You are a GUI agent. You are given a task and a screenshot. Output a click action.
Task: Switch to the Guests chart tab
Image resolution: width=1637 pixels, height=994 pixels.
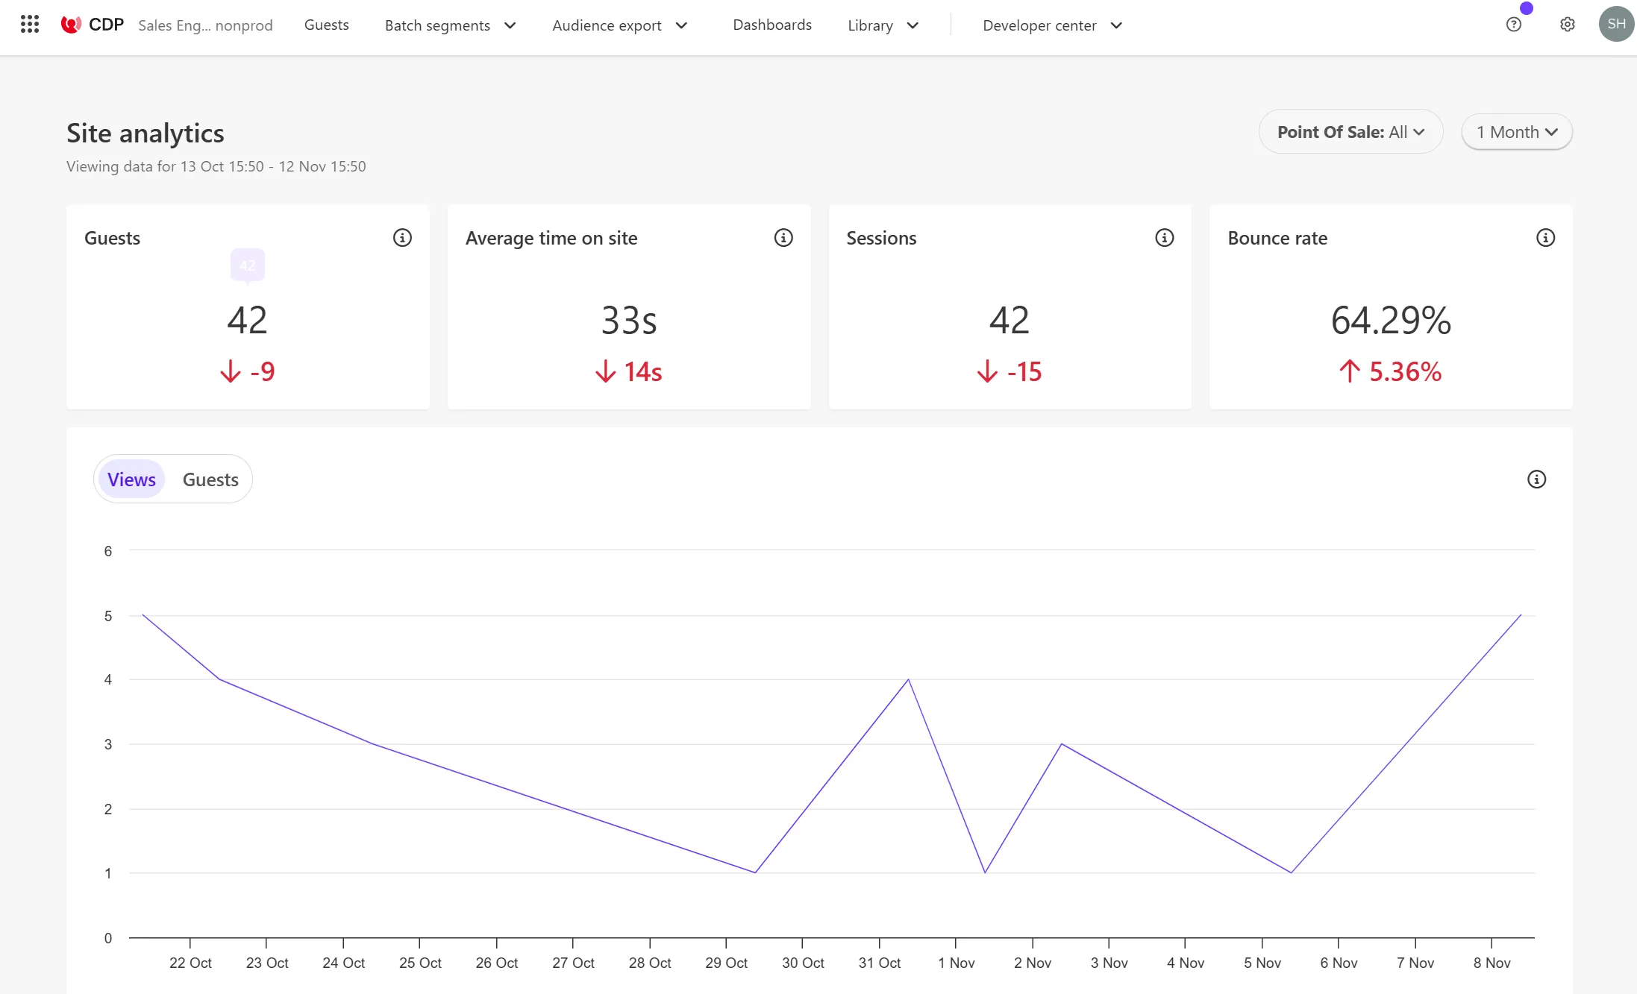tap(210, 479)
